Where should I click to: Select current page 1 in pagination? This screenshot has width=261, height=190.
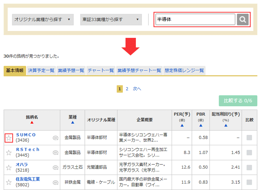click(120, 89)
